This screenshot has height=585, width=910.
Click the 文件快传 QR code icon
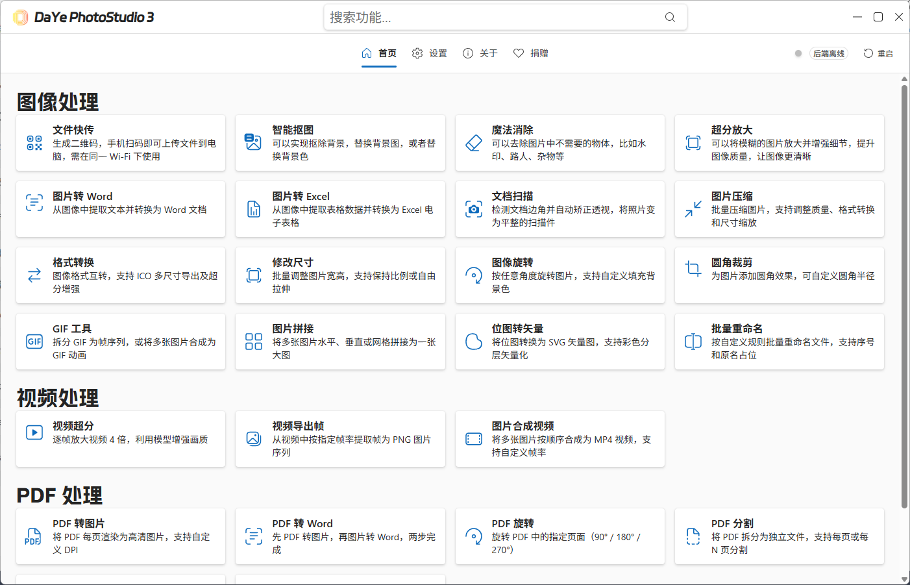[34, 143]
